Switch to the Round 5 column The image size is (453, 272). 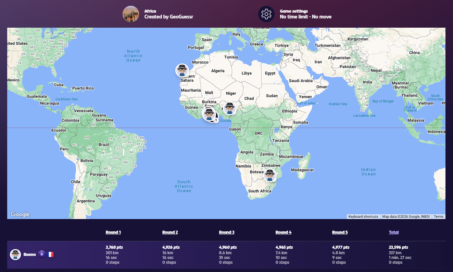click(x=340, y=232)
